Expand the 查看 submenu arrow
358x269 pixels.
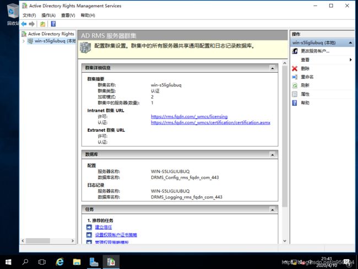(350, 60)
